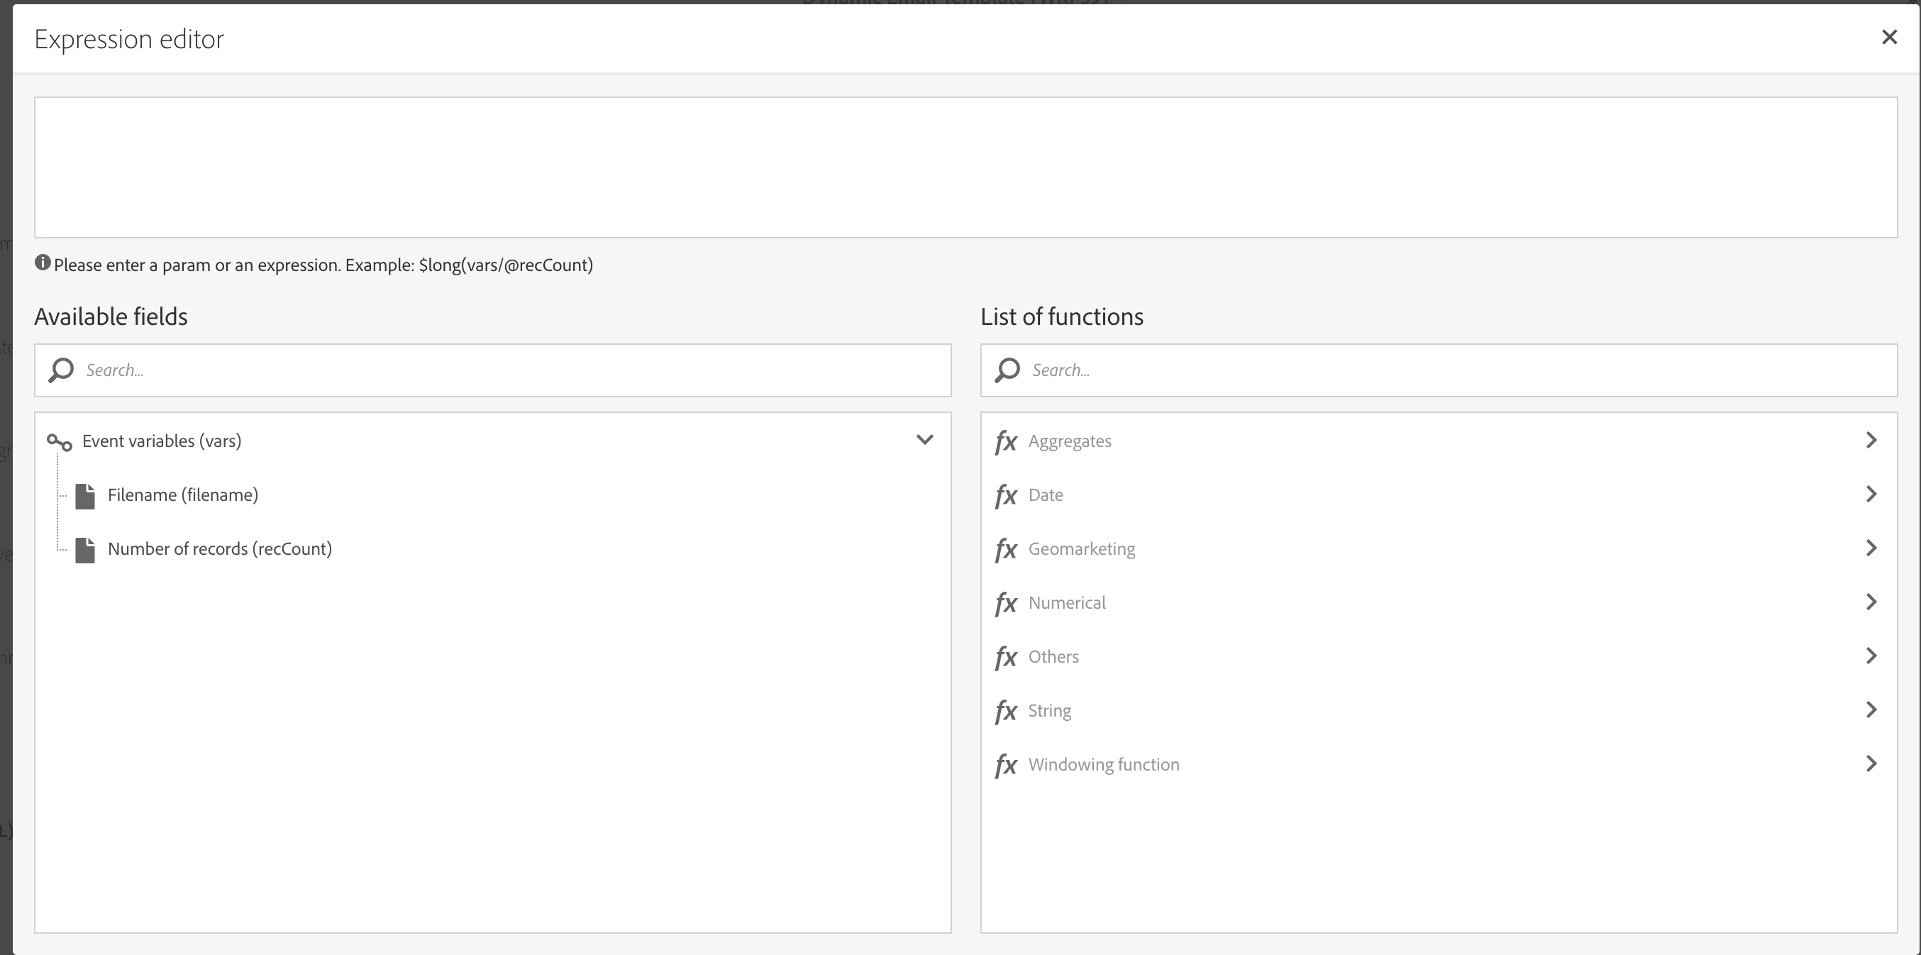This screenshot has height=955, width=1921.
Task: Click the Event variables link icon
Action: point(60,443)
